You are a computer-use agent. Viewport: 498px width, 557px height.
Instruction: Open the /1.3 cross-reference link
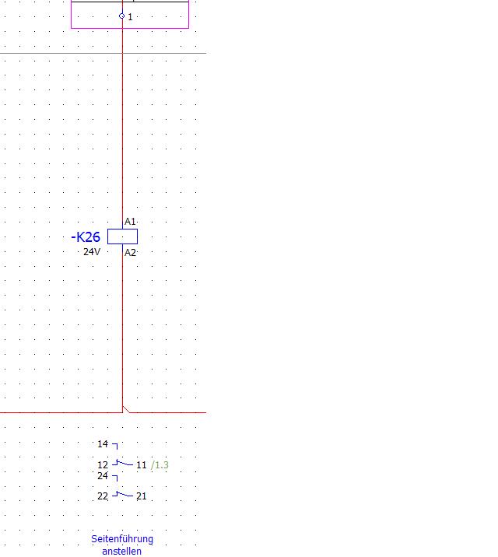[x=160, y=465]
